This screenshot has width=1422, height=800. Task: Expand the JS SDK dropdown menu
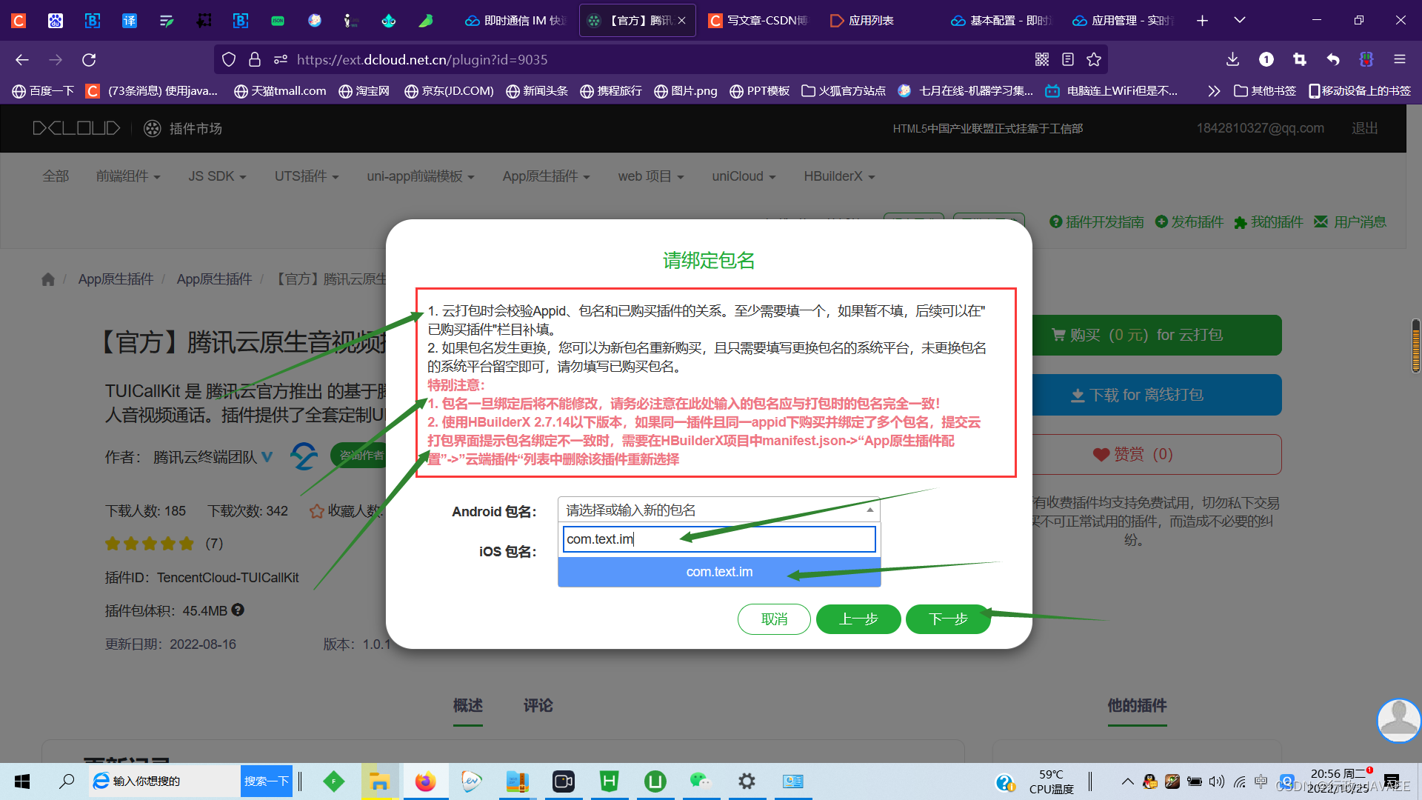217,176
